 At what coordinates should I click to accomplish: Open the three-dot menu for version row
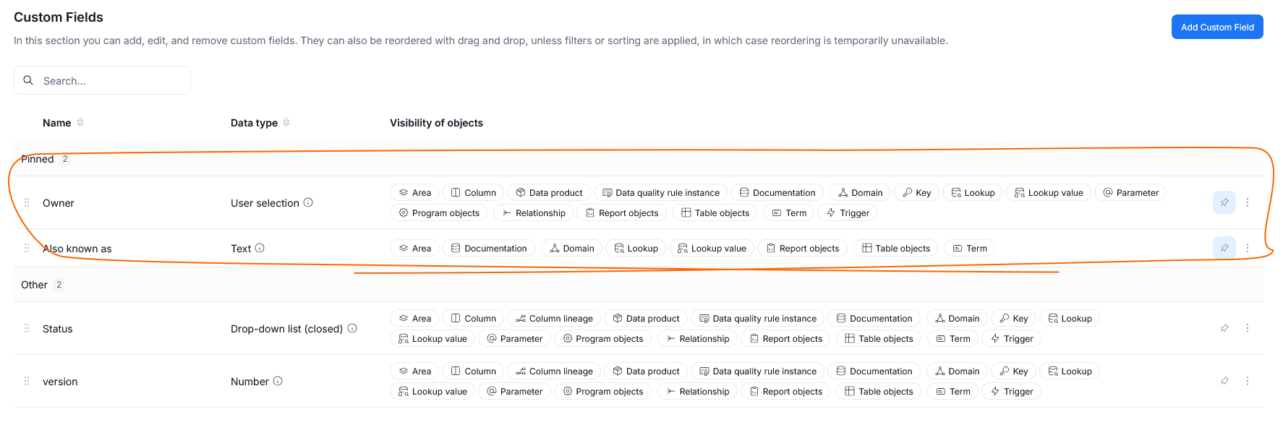1248,381
